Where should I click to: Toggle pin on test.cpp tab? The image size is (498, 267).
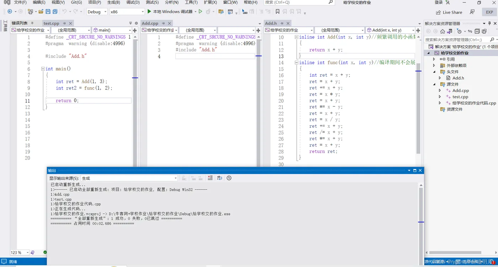pyautogui.click(x=65, y=23)
